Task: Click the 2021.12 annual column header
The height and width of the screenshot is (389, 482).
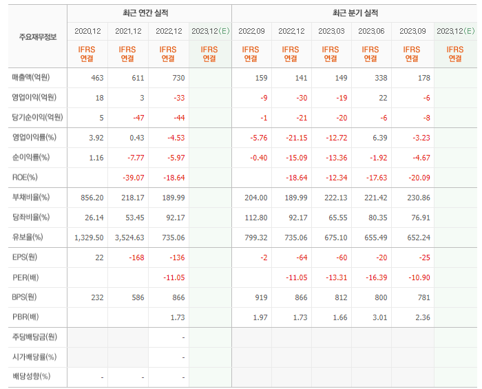Action: [128, 31]
